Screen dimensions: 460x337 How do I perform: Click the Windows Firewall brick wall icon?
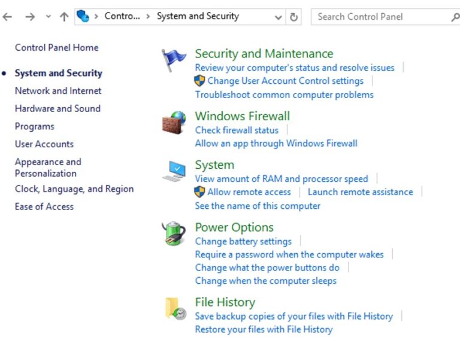tap(174, 123)
